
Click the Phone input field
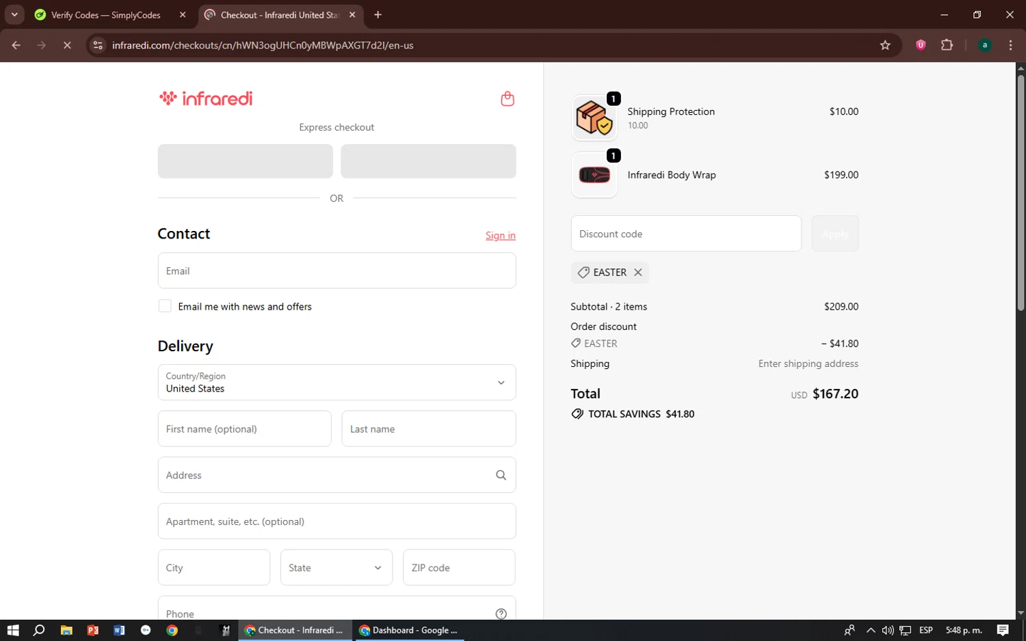click(337, 608)
